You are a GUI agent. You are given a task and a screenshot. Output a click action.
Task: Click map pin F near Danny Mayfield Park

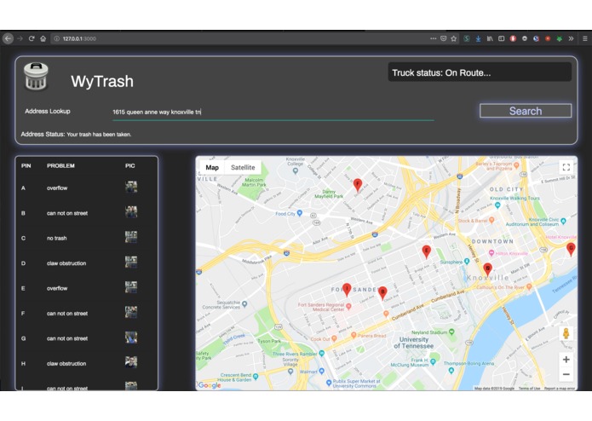pos(358,185)
